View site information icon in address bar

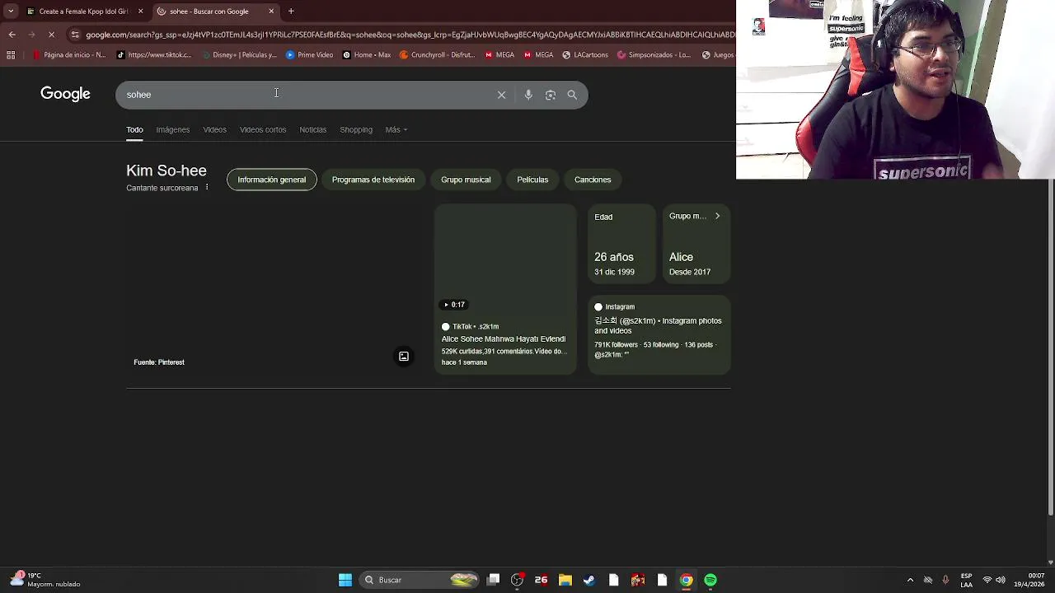pos(75,35)
